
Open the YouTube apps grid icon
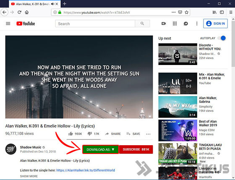[x=175, y=23]
